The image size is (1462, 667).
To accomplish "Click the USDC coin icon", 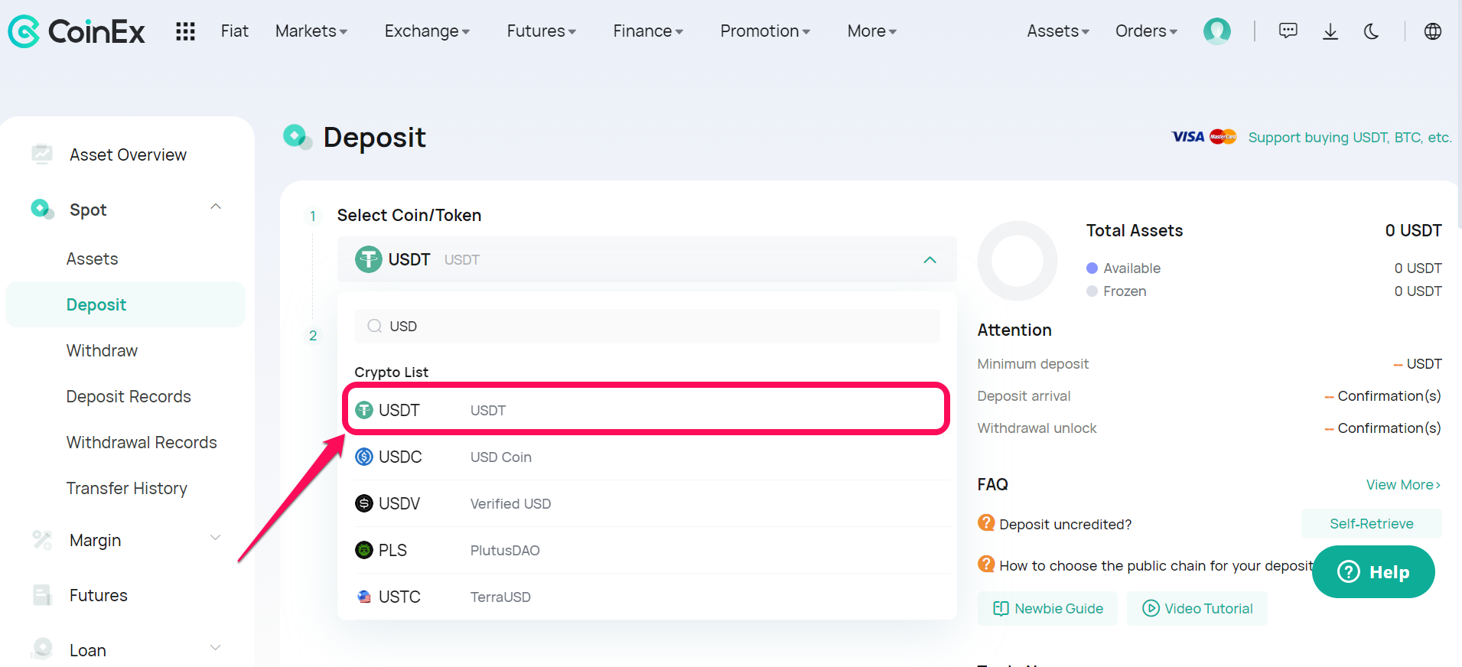I will tap(364, 457).
